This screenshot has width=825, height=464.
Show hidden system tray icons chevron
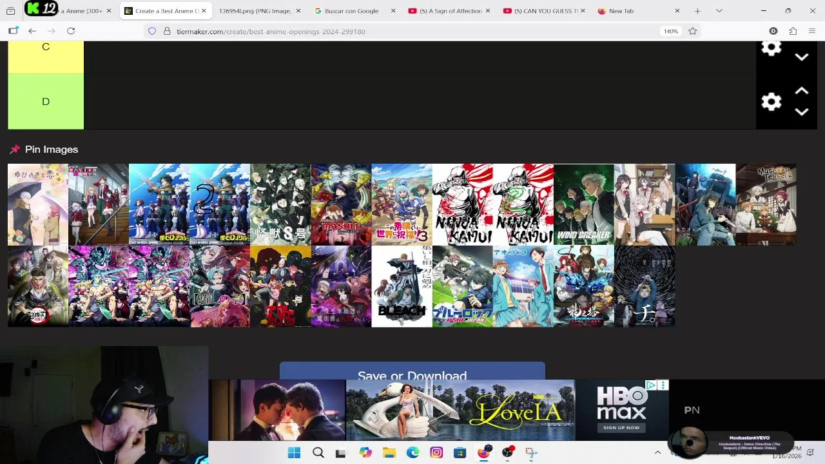click(657, 452)
